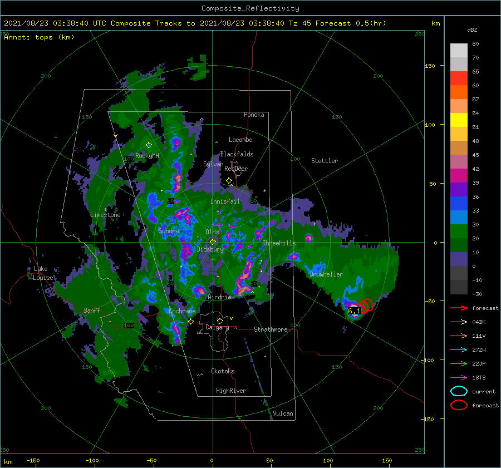Image resolution: width=501 pixels, height=468 pixels.
Task: Click the Sundre city label
Action: point(169,230)
